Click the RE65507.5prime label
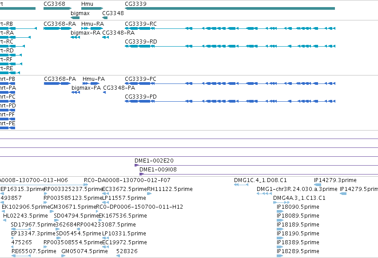 point(34,251)
